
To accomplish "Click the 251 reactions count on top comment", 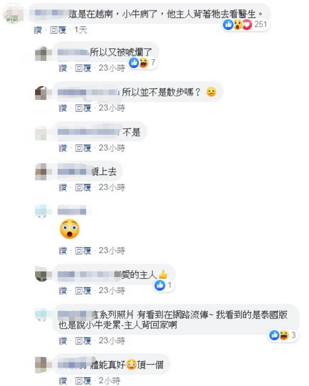I will 261,24.
